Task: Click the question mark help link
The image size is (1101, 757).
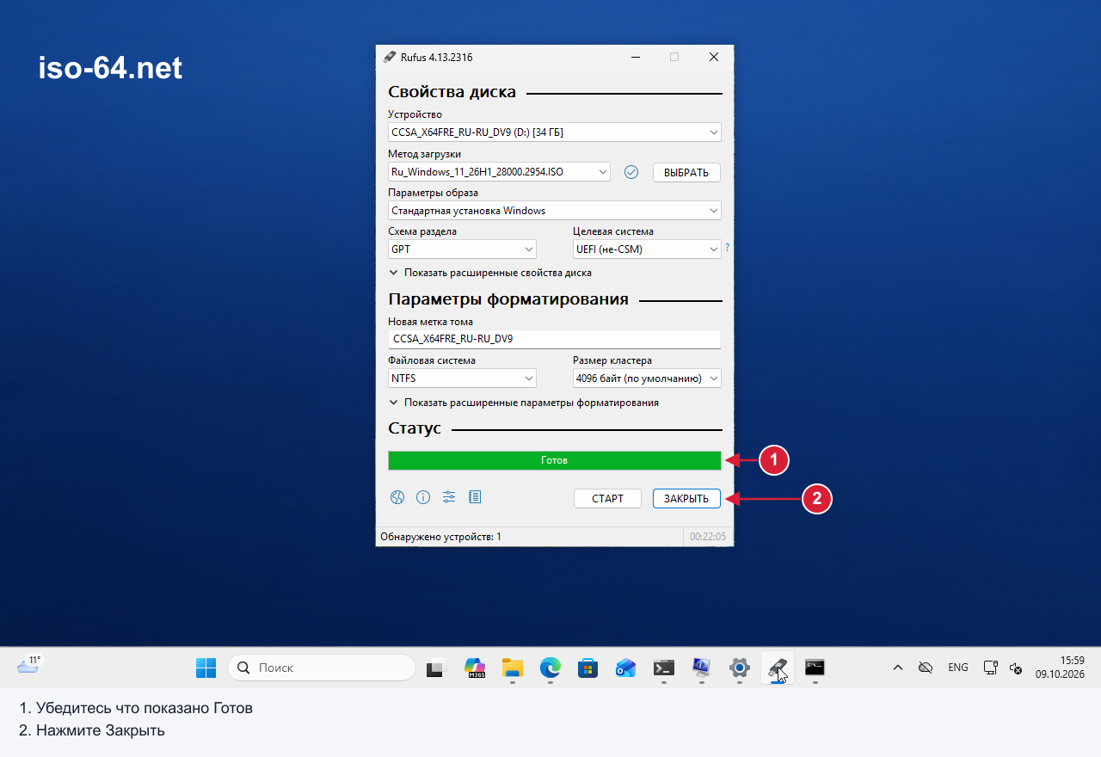Action: point(727,248)
